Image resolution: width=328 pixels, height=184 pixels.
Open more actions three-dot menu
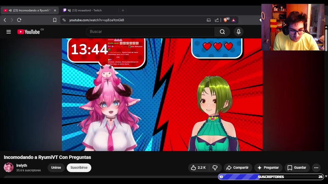(316, 168)
